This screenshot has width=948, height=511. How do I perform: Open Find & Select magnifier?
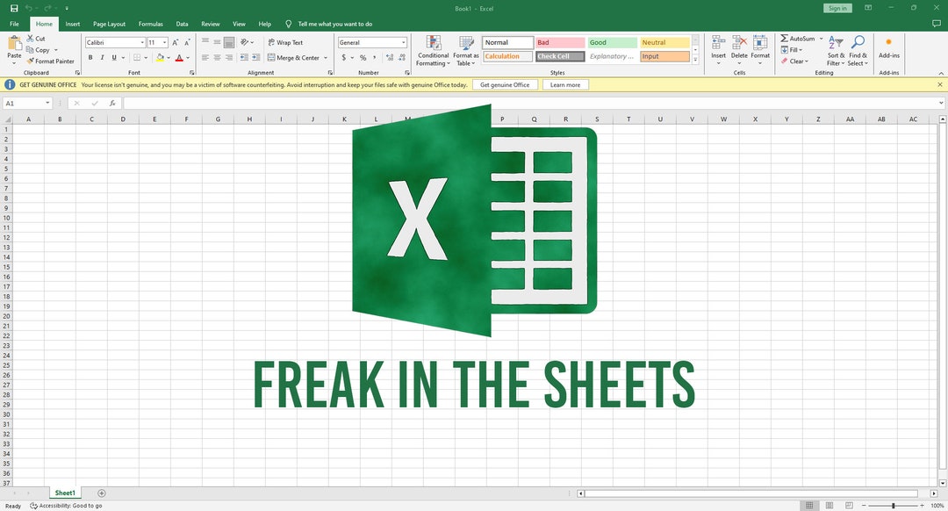coord(858,51)
